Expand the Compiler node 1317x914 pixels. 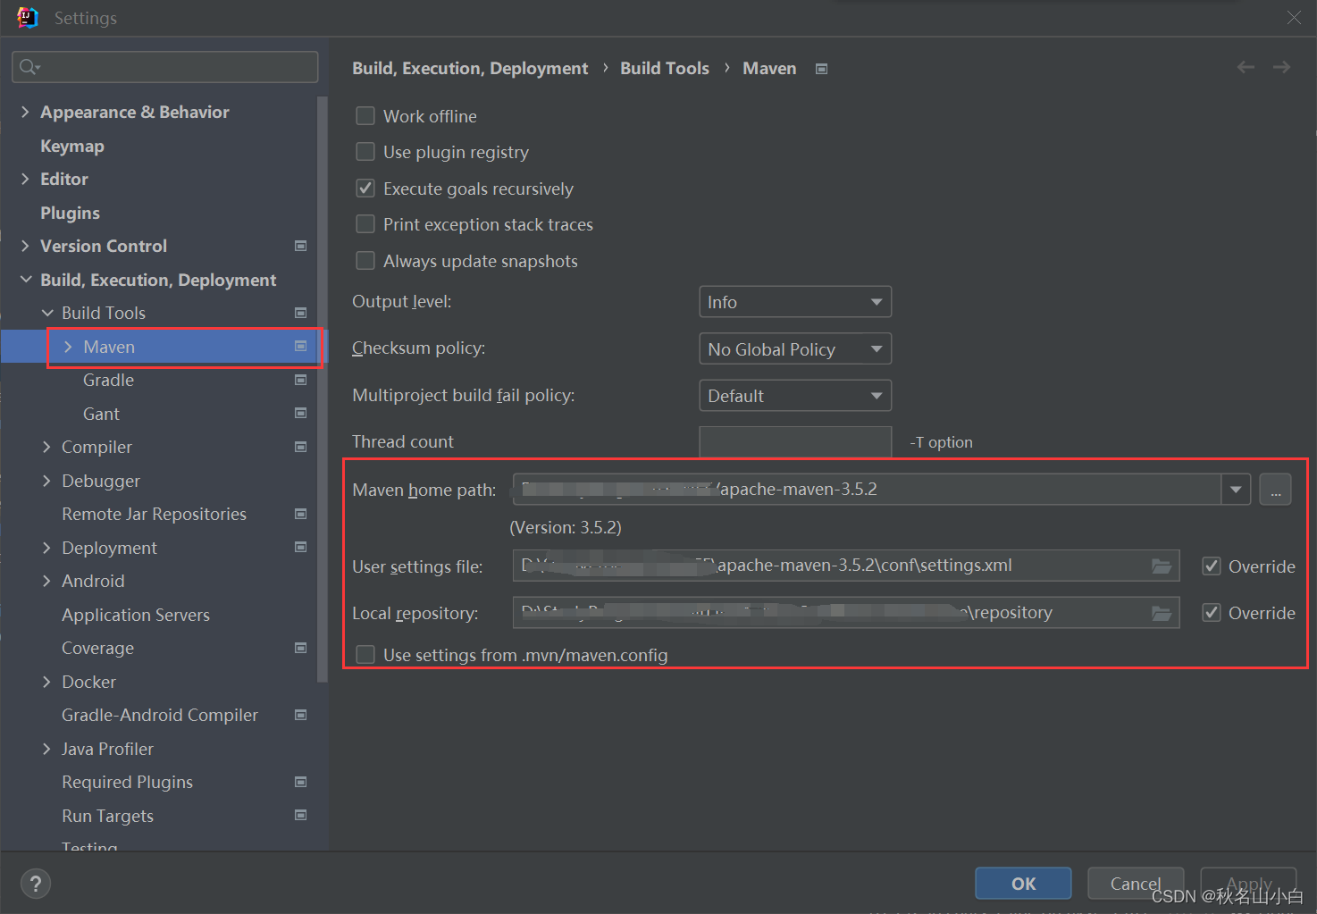coord(47,447)
